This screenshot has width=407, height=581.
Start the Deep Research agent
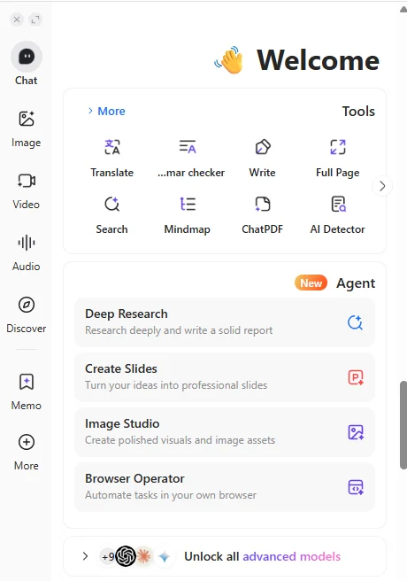click(x=225, y=322)
